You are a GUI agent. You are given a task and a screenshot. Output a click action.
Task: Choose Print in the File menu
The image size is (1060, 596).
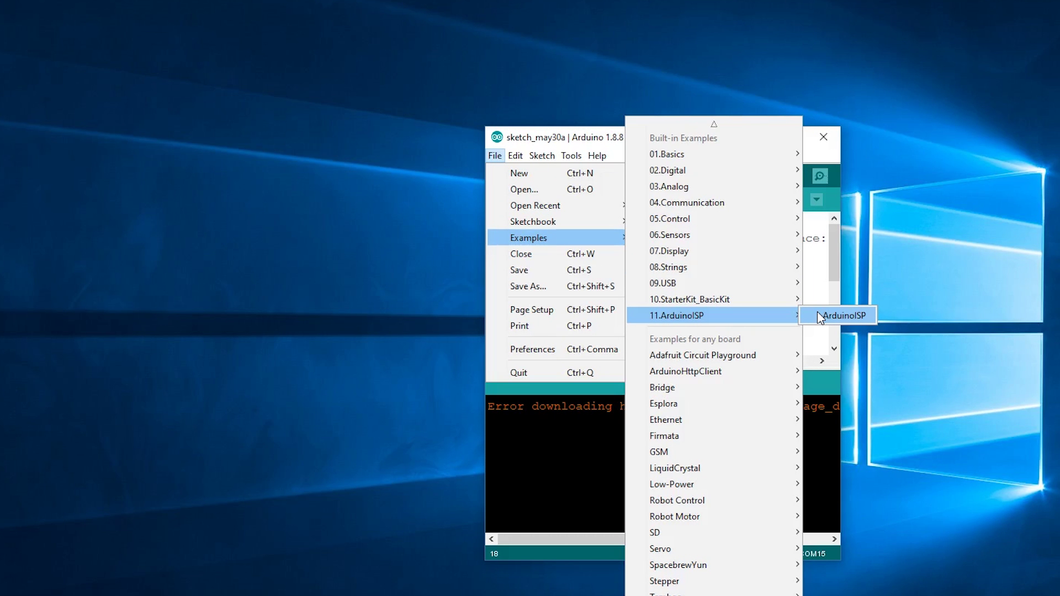556,326
